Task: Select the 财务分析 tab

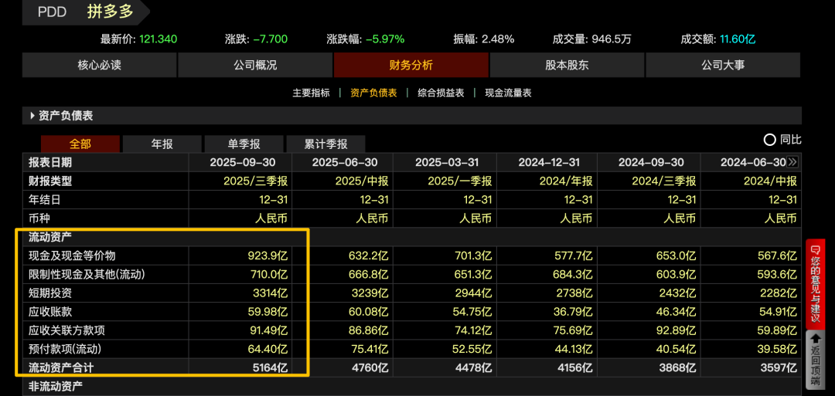Action: (411, 66)
